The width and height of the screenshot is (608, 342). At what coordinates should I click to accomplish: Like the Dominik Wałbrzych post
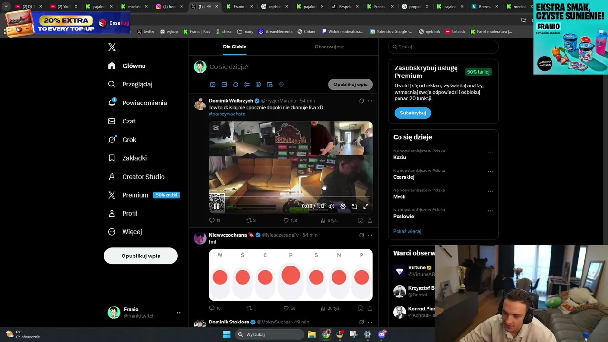point(290,220)
